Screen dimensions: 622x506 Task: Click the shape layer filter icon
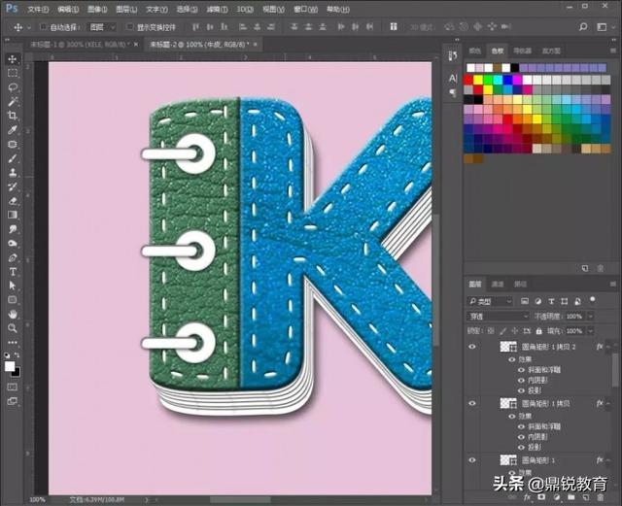pos(564,301)
